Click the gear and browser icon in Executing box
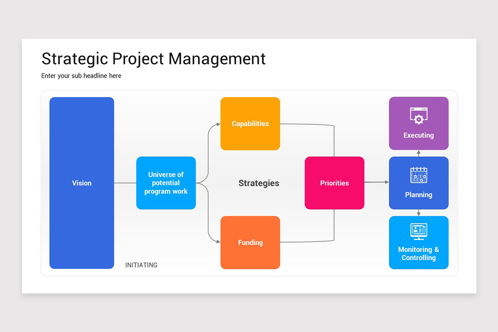 [x=419, y=115]
